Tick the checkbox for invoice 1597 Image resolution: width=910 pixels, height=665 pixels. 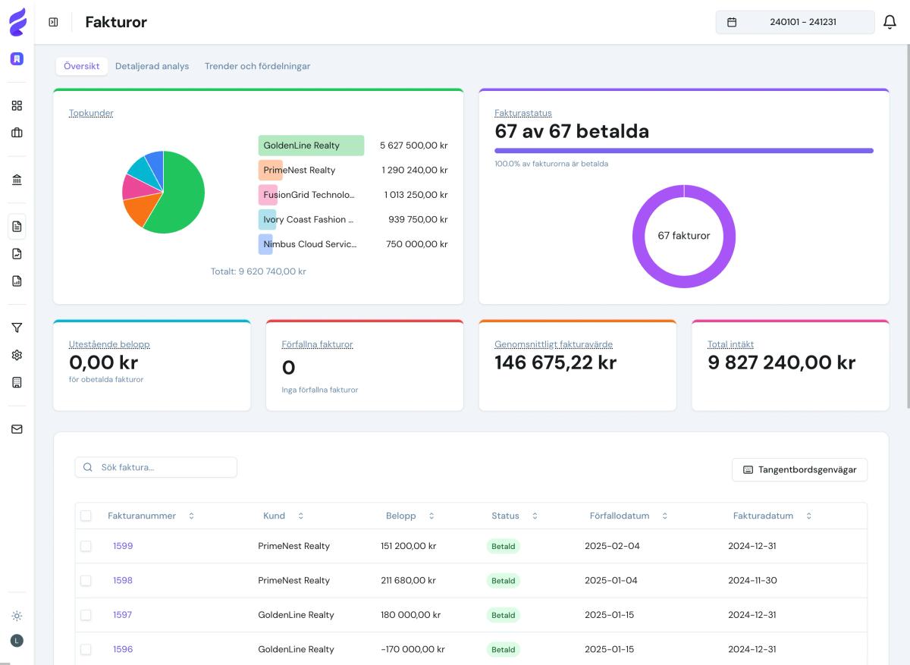[x=86, y=615]
